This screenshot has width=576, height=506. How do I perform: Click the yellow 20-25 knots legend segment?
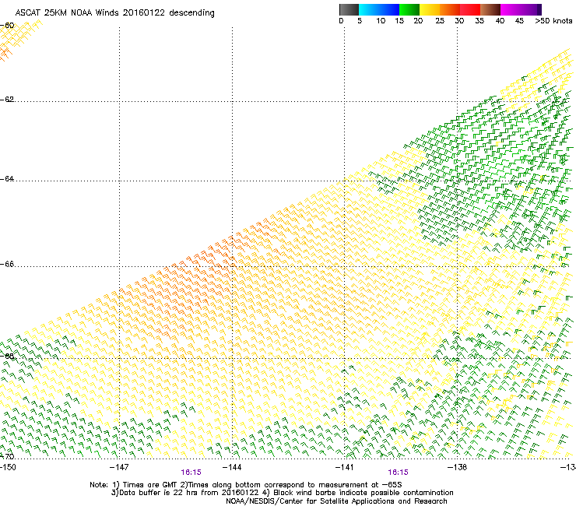click(430, 9)
